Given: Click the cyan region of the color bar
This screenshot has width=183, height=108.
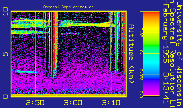Looking at the screenshot, I should 151,63.
